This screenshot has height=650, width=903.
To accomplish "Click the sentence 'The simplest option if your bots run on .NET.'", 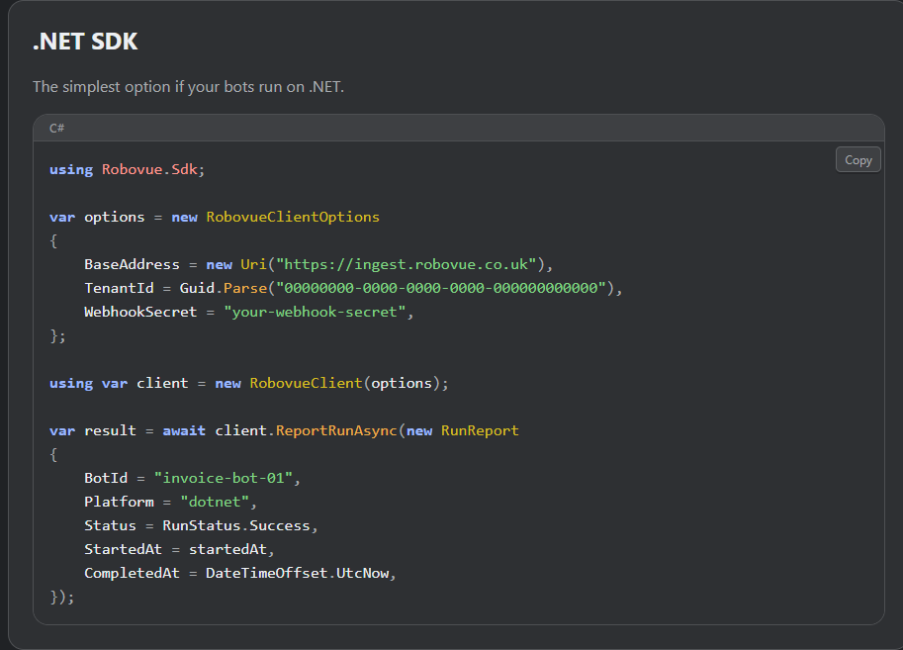I will pos(188,86).
